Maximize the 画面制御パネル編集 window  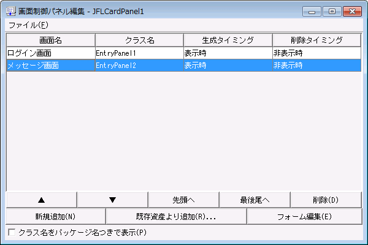tap(332, 11)
